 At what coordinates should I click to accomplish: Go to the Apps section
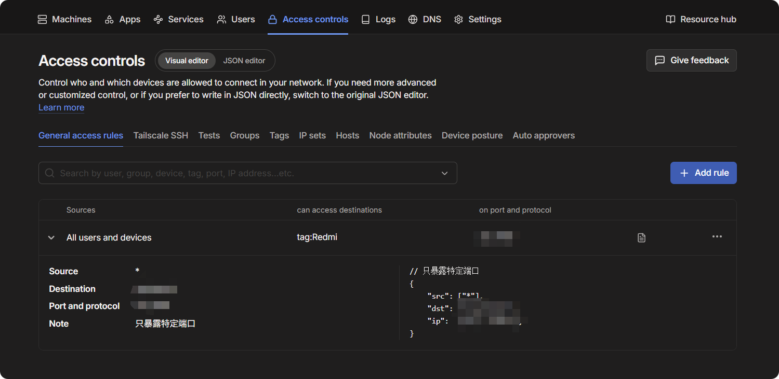[x=123, y=19]
